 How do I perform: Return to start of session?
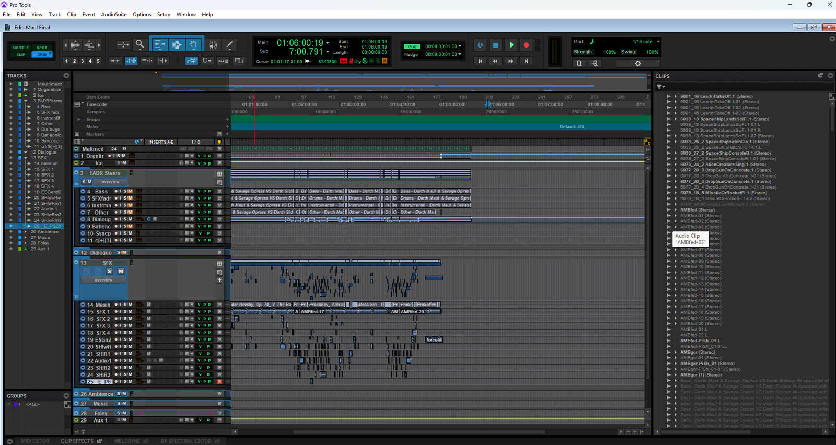click(480, 61)
